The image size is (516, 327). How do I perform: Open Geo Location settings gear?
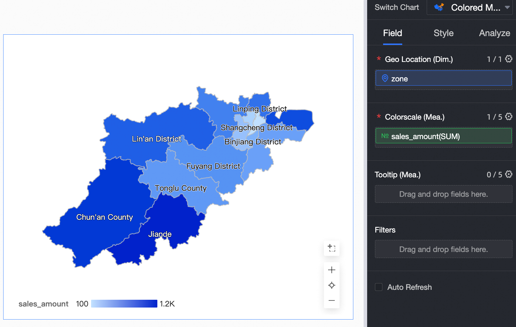click(509, 59)
